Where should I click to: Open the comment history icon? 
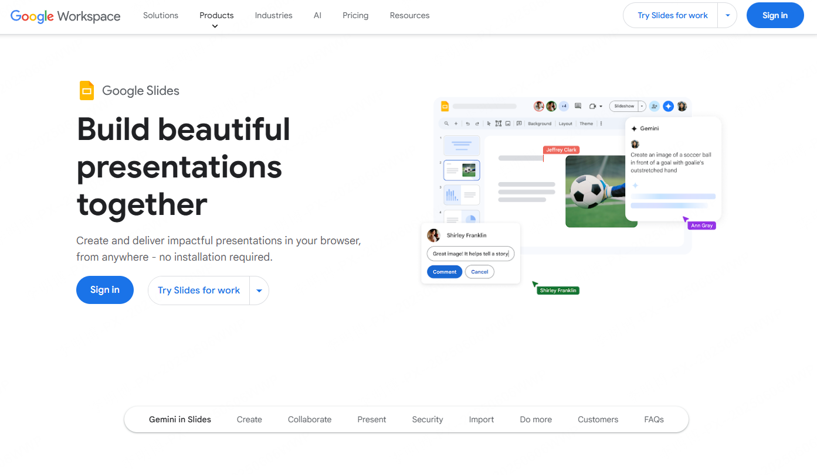pos(578,106)
